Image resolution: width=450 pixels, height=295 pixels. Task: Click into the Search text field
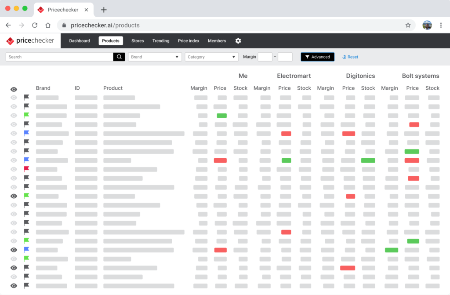click(x=59, y=57)
